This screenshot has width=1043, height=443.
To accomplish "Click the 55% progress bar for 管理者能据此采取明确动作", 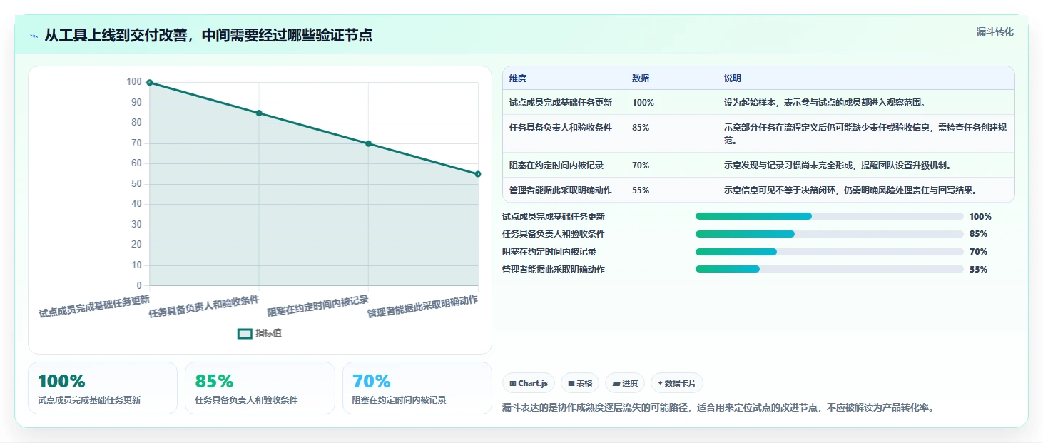I will [x=829, y=270].
